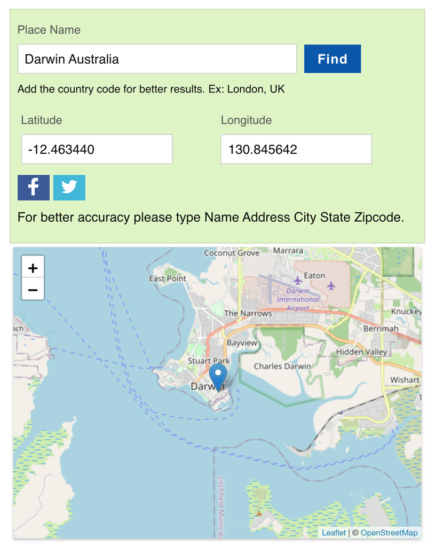The image size is (427, 544).
Task: Click the Stuart Park map label
Action: pyautogui.click(x=209, y=361)
